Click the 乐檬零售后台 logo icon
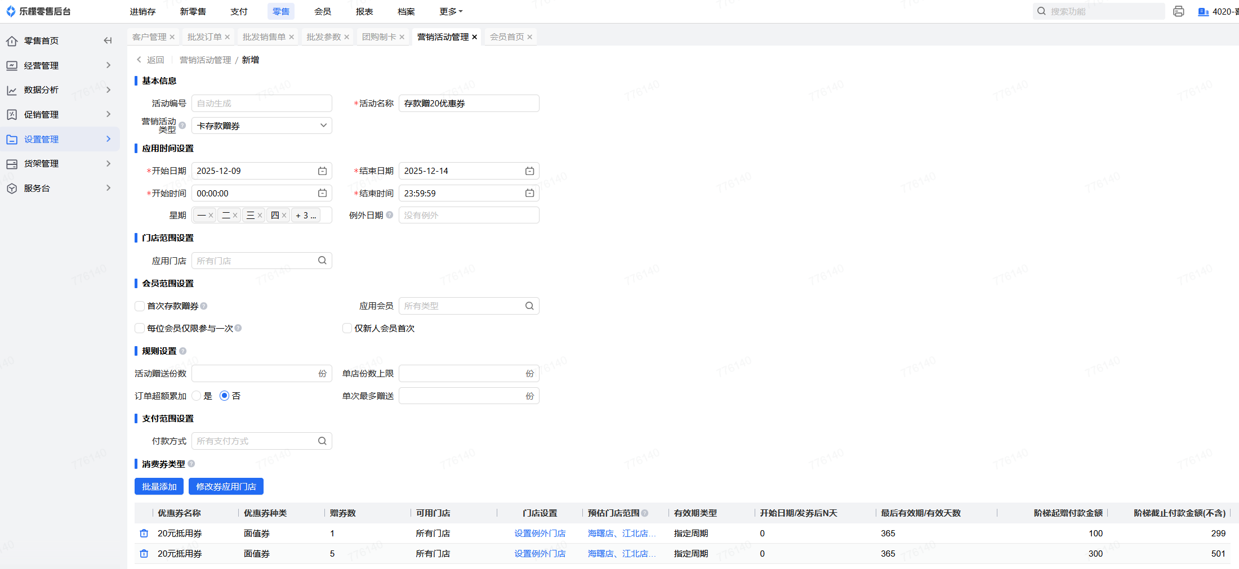This screenshot has width=1239, height=569. click(11, 11)
